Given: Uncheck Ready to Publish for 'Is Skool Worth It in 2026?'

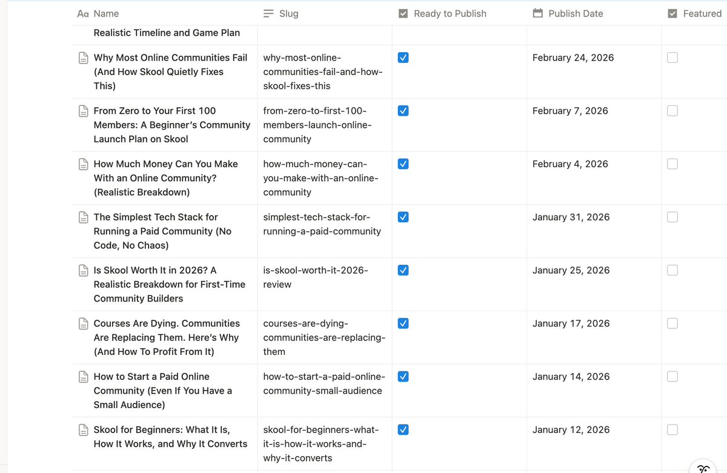Looking at the screenshot, I should tap(403, 270).
